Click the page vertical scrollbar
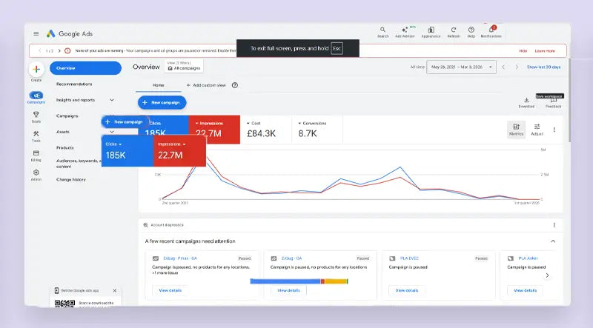 569,100
